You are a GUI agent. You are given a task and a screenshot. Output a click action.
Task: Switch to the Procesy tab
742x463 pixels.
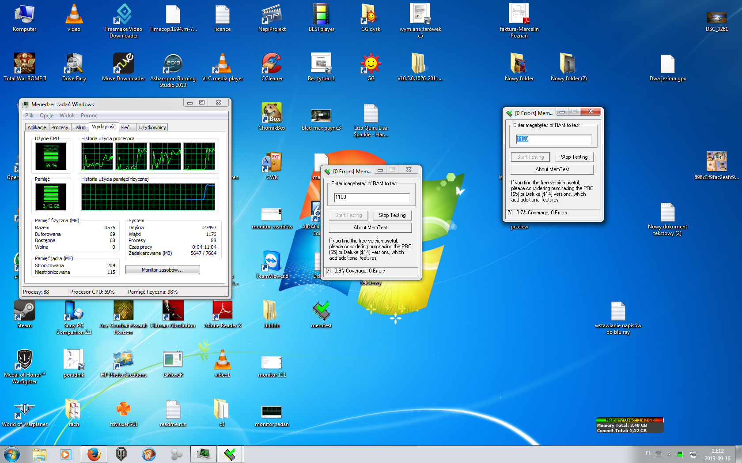tap(60, 127)
